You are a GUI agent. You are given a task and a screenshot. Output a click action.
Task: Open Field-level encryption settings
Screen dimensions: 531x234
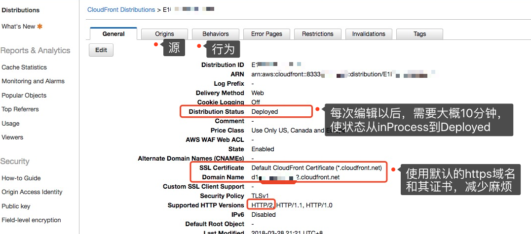pyautogui.click(x=31, y=220)
